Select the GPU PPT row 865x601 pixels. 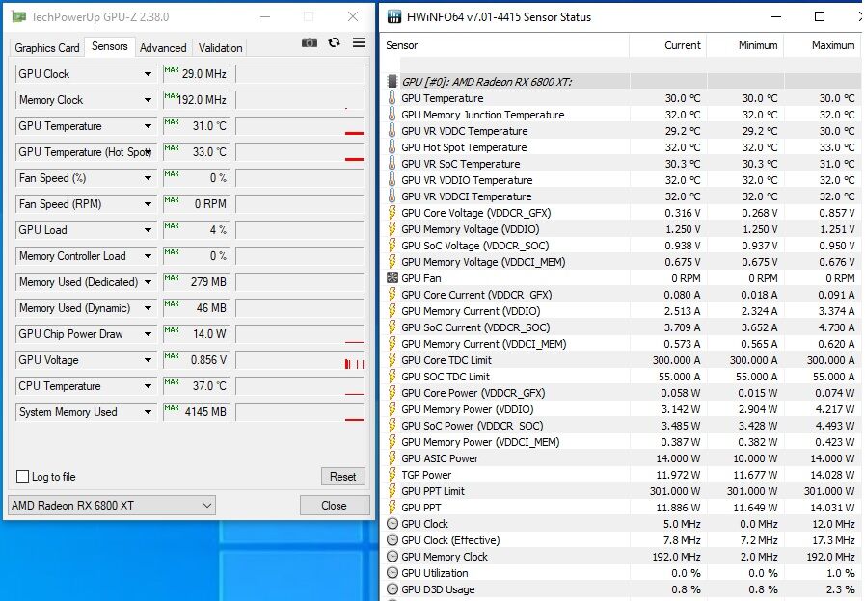click(x=621, y=508)
